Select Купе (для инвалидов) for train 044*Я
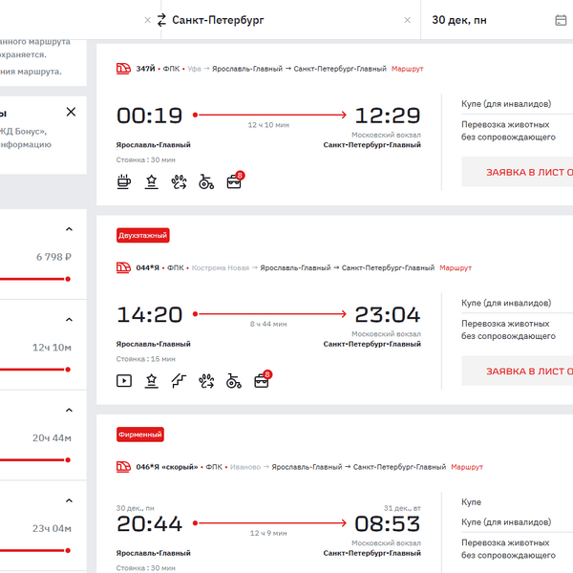Screen dimensions: 573x573 pyautogui.click(x=506, y=303)
